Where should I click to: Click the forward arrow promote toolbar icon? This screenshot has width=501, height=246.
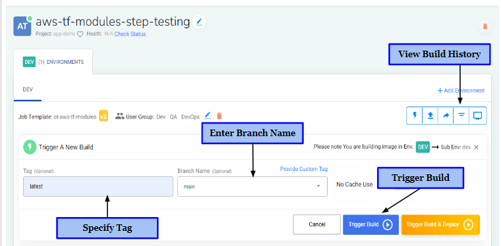tap(446, 115)
